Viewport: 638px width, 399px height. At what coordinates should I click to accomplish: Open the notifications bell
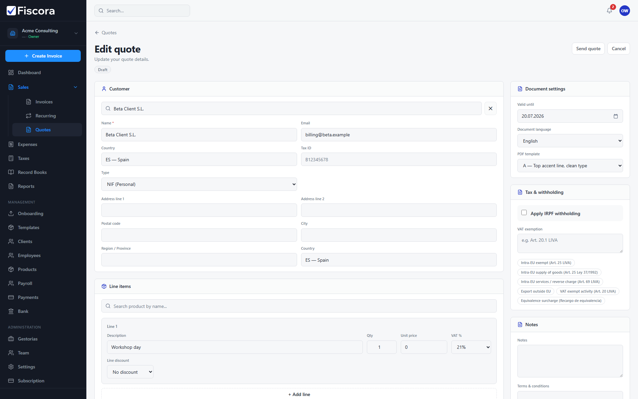(x=609, y=11)
